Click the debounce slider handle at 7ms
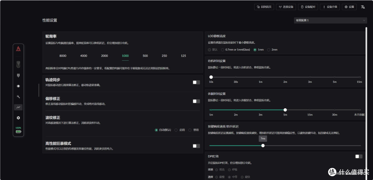This screenshot has height=180, width=373. [x=263, y=146]
